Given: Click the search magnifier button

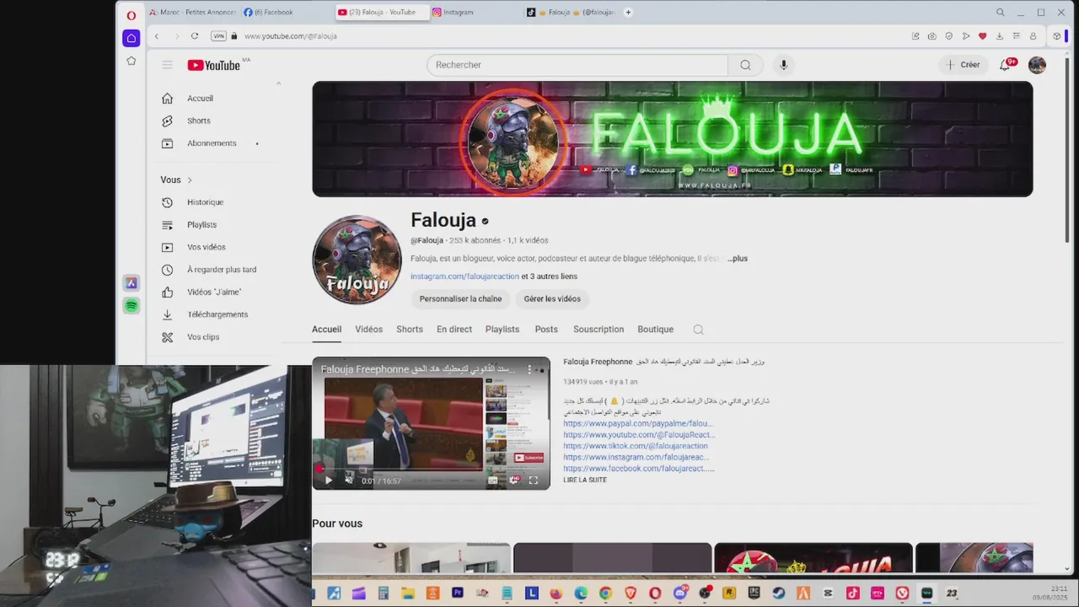Looking at the screenshot, I should pyautogui.click(x=745, y=65).
